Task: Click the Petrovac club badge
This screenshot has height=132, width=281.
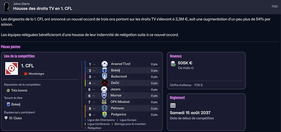Action: pyautogui.click(x=104, y=108)
